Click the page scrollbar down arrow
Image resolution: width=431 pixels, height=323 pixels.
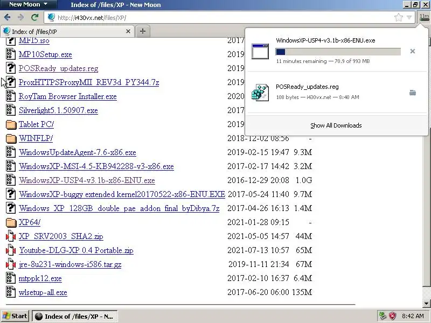[x=427, y=304]
